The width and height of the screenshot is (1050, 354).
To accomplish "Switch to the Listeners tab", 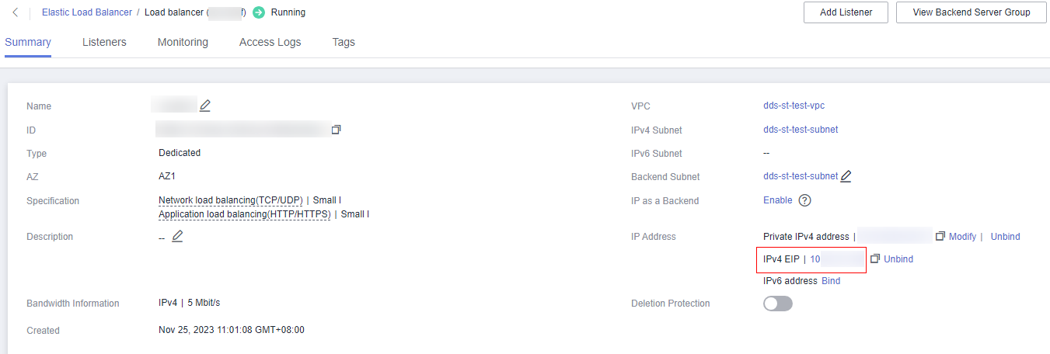I will tap(104, 42).
